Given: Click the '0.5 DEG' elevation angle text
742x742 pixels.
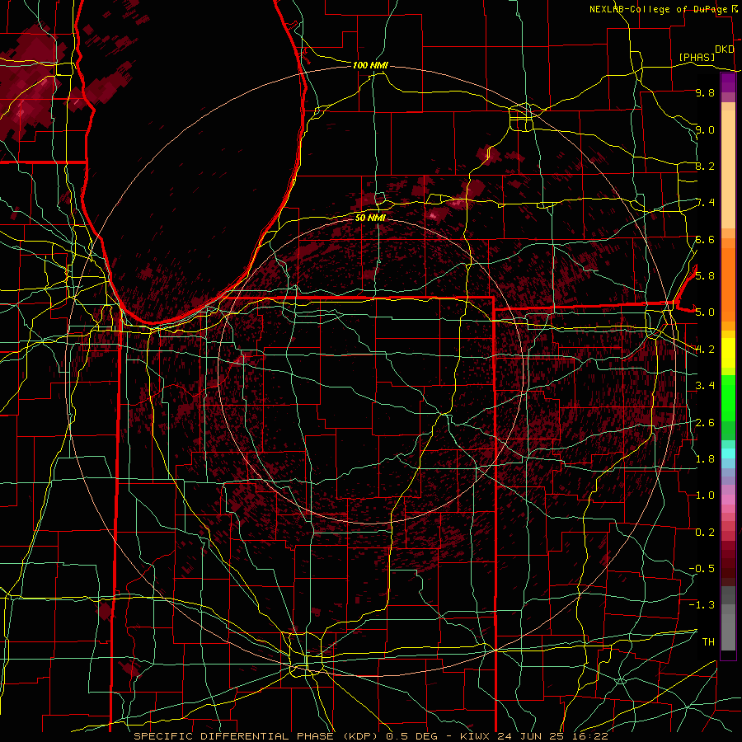Looking at the screenshot, I should tap(411, 736).
